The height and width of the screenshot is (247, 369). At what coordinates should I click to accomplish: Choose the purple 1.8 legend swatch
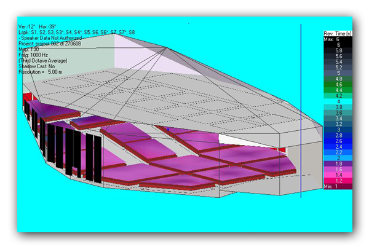[x=338, y=164]
